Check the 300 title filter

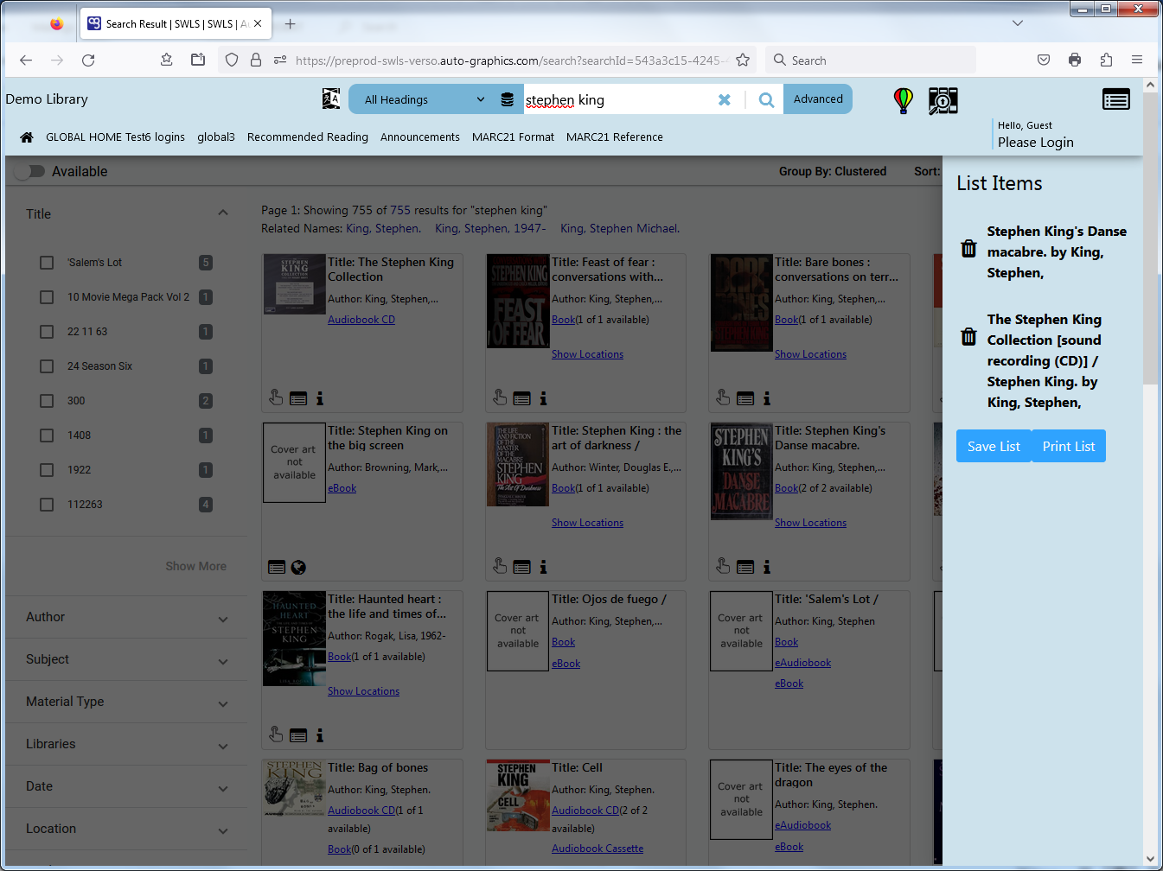pos(47,401)
